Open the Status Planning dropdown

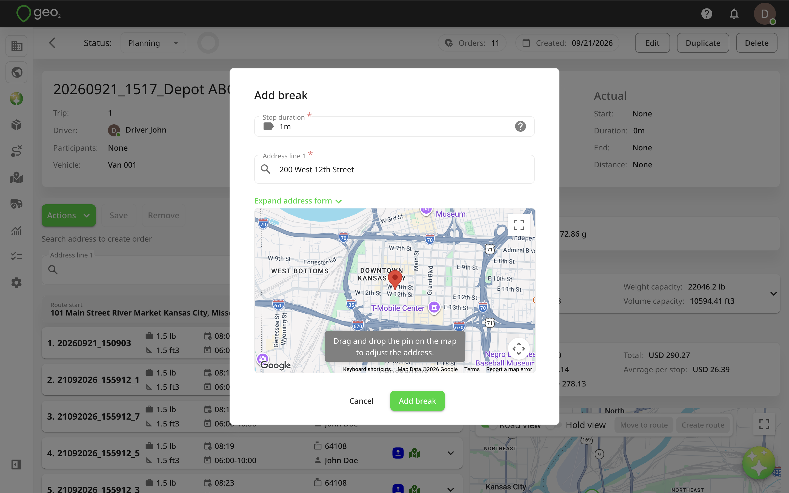pos(153,43)
